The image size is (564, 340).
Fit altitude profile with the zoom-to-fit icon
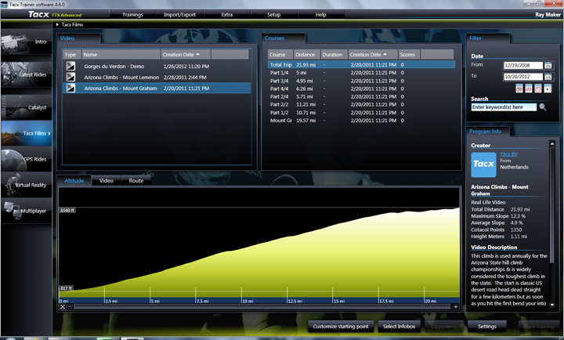tap(63, 306)
